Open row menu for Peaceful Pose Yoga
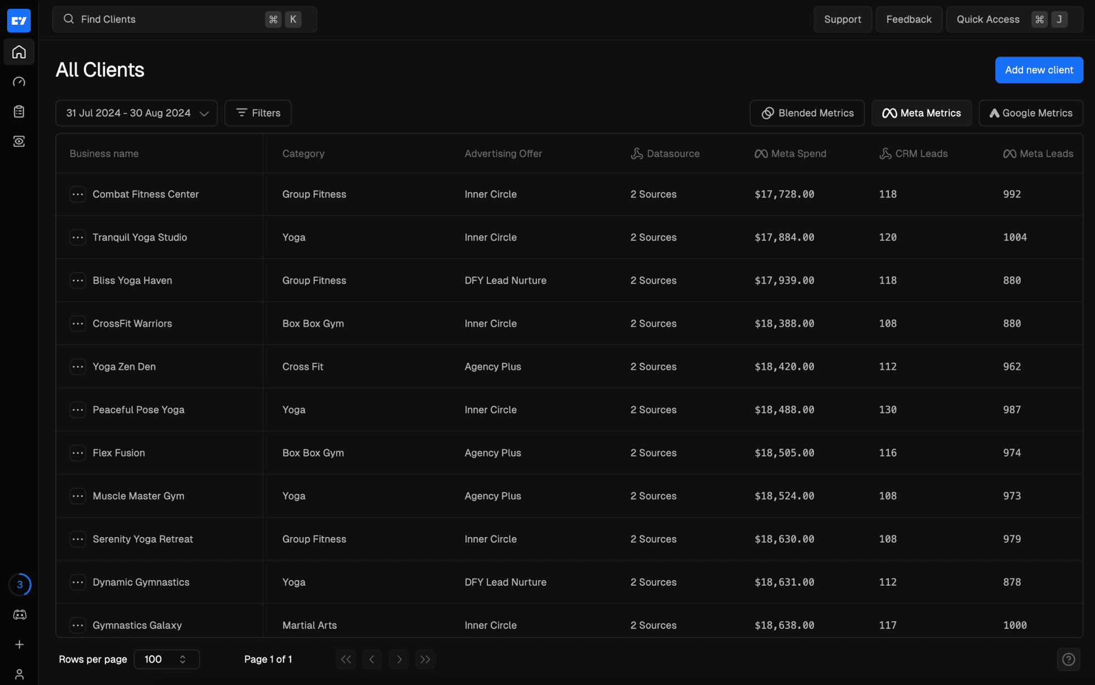Viewport: 1095px width, 685px height. click(x=77, y=410)
